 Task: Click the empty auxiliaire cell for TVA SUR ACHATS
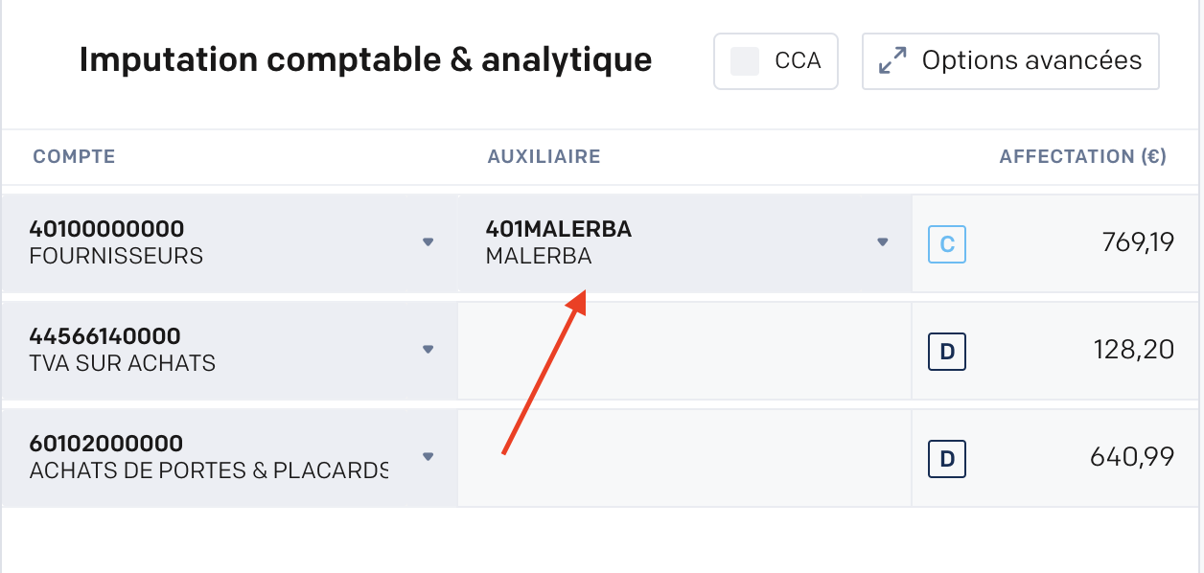[x=684, y=351]
